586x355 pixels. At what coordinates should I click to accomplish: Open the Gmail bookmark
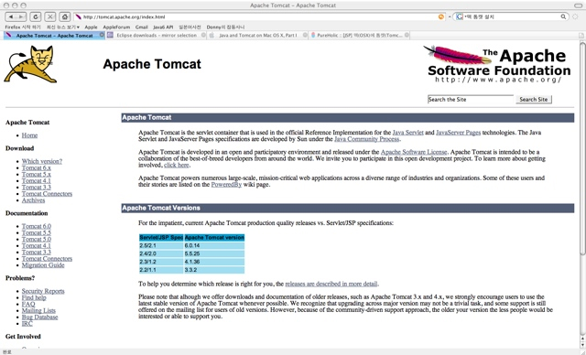[x=142, y=27]
